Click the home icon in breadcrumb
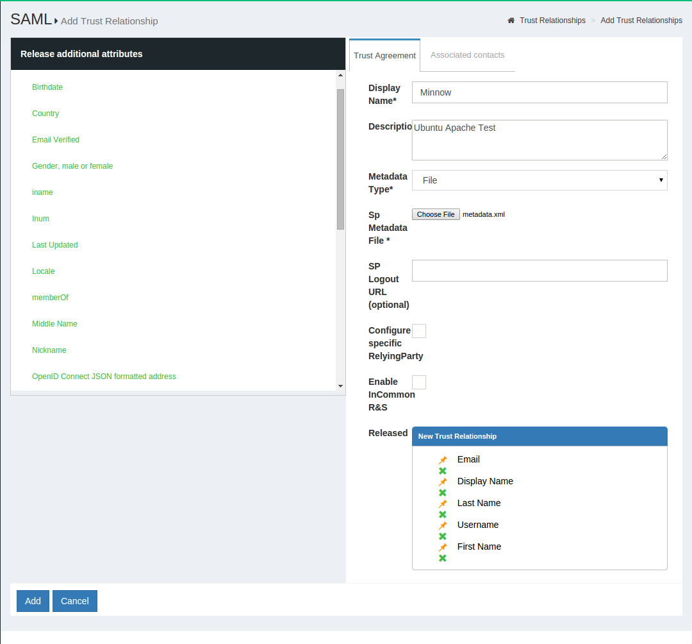The width and height of the screenshot is (692, 644). point(511,21)
